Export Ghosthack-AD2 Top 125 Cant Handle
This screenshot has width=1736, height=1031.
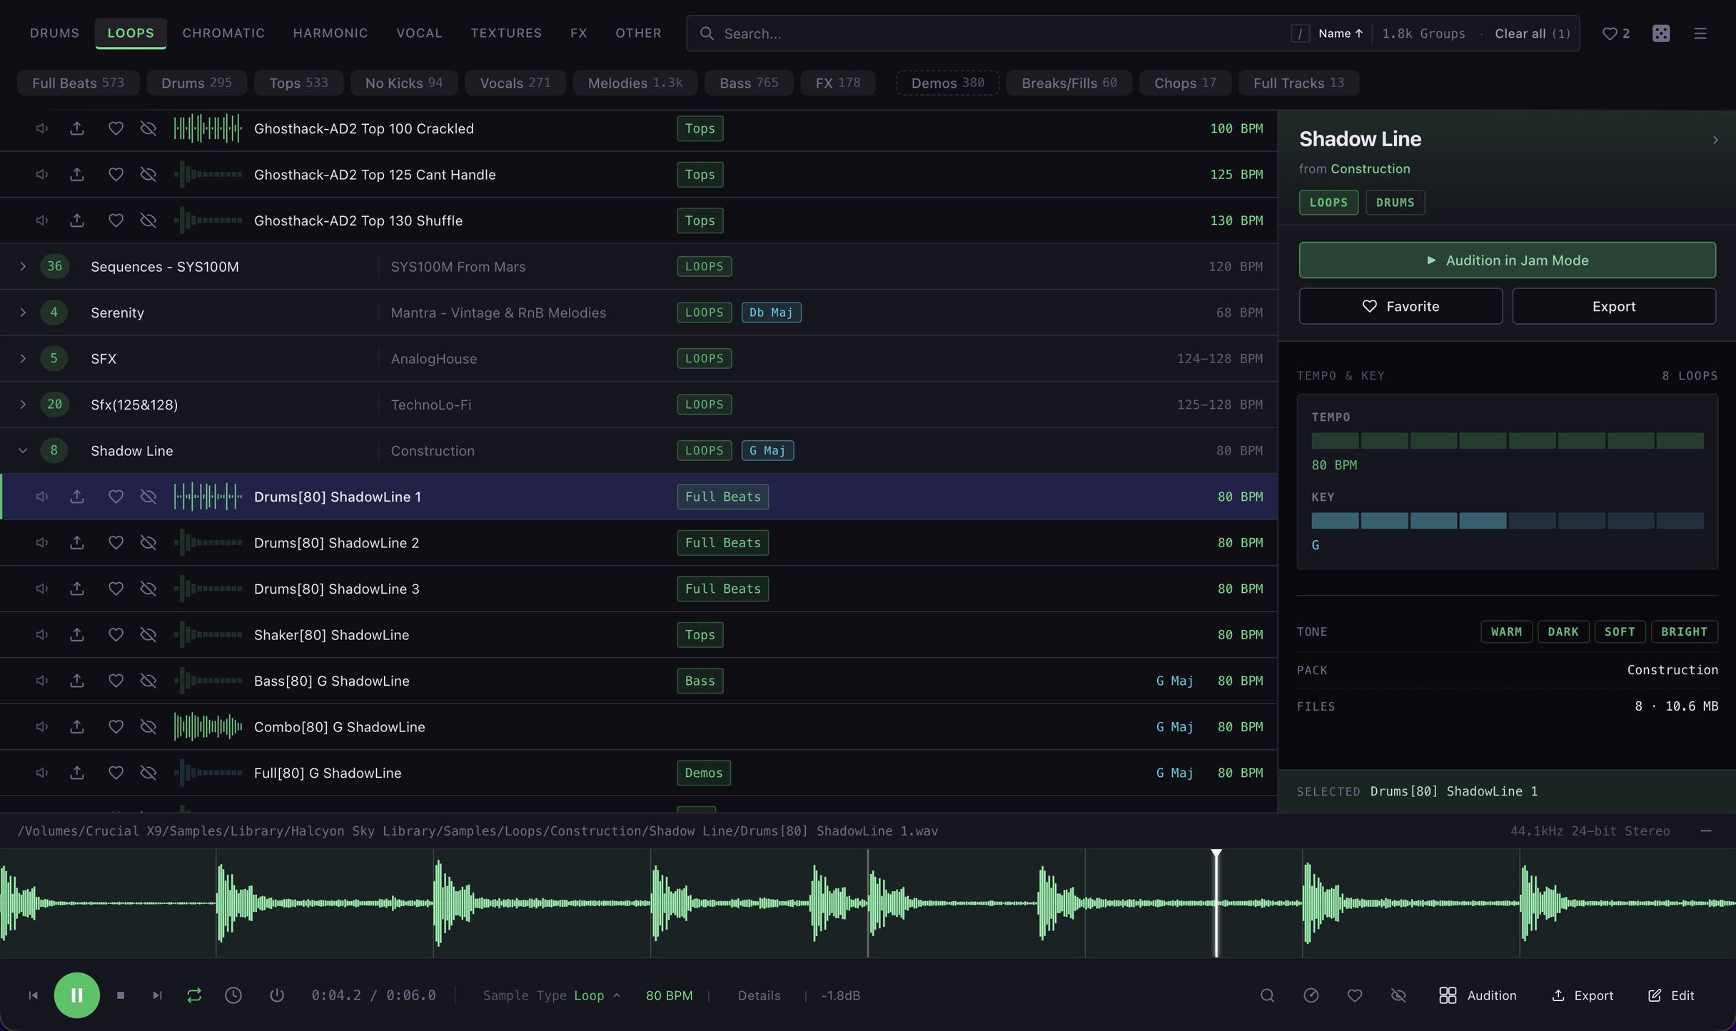(77, 174)
